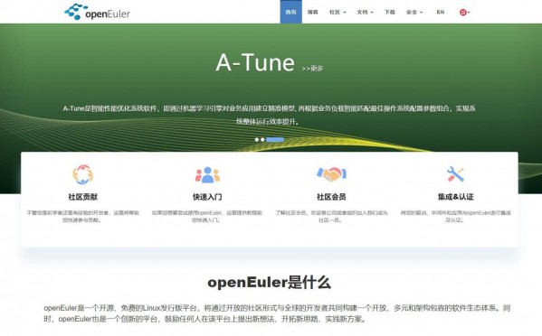Click the 社区贡献 circular people icon
Image resolution: width=542 pixels, height=336 pixels.
click(83, 174)
